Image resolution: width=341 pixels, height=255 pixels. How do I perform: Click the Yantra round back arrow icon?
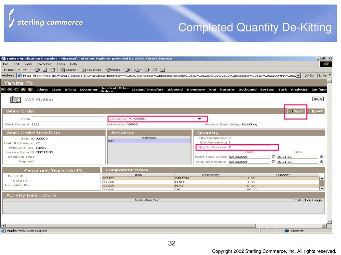[x=3, y=90]
